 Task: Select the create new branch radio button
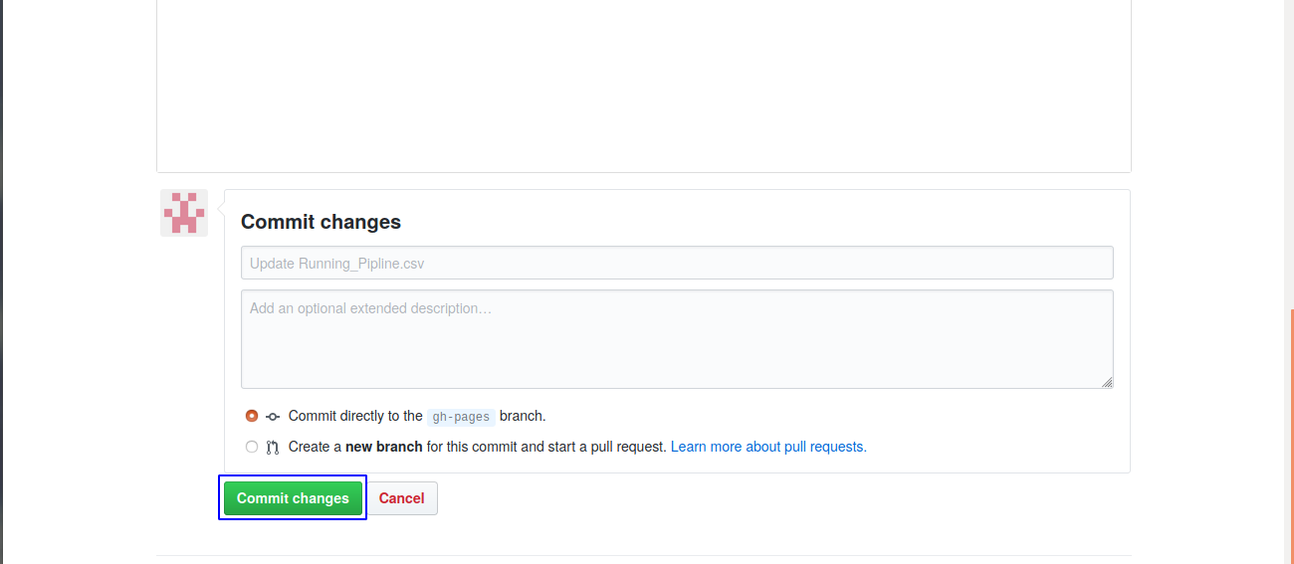(252, 447)
